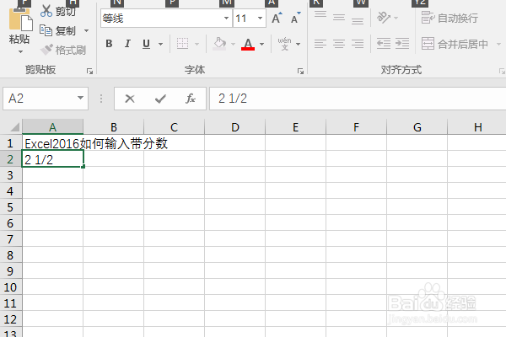506x337 pixels.
Task: Toggle bold formatting
Action: point(109,44)
